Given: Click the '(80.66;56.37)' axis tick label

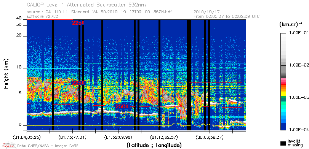Looking at the screenshot, I should point(210,137).
